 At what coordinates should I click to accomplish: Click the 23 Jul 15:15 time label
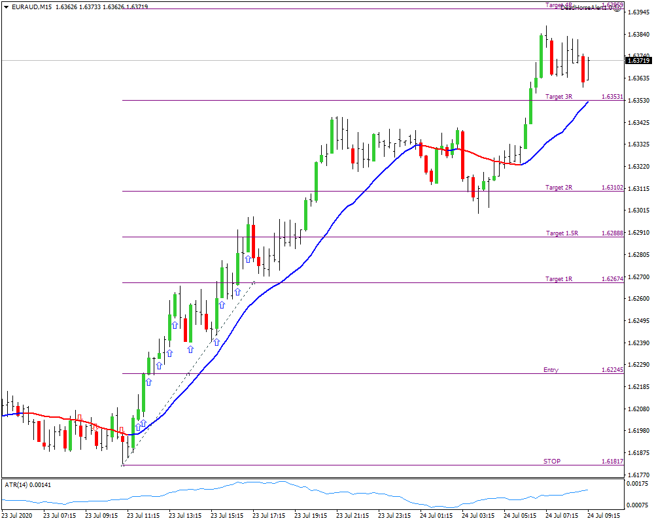pyautogui.click(x=227, y=516)
